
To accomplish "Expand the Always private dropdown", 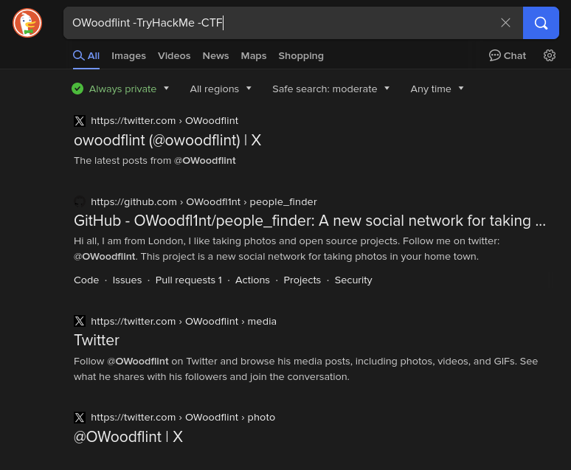I will click(166, 88).
